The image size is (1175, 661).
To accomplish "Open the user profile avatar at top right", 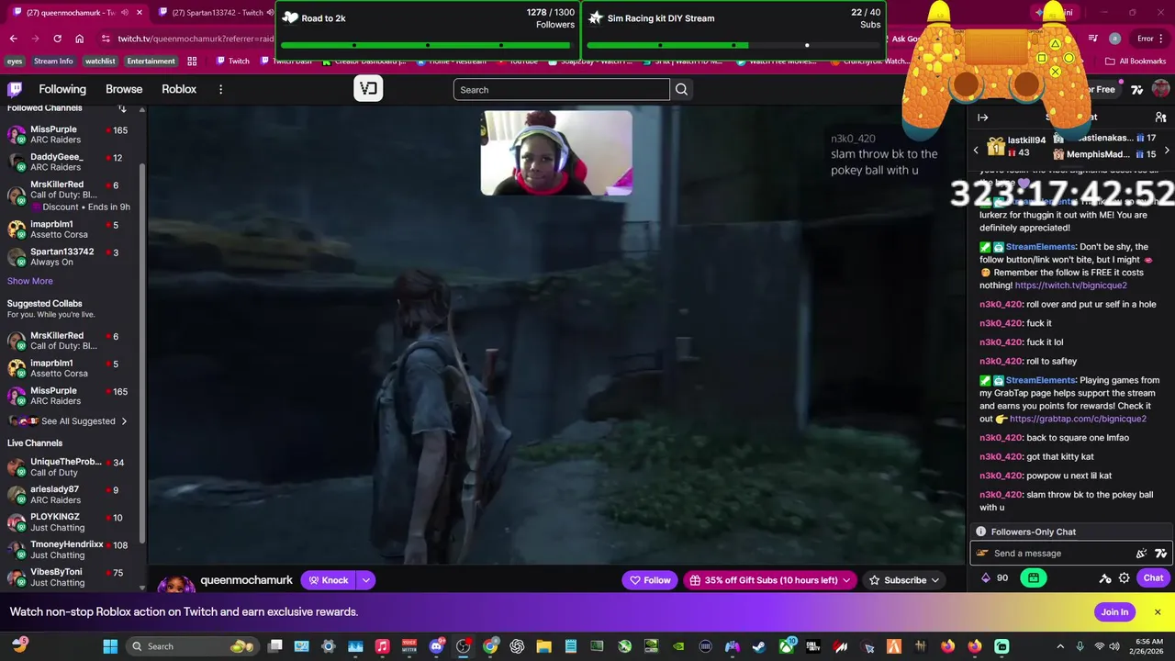I will coord(1160,89).
